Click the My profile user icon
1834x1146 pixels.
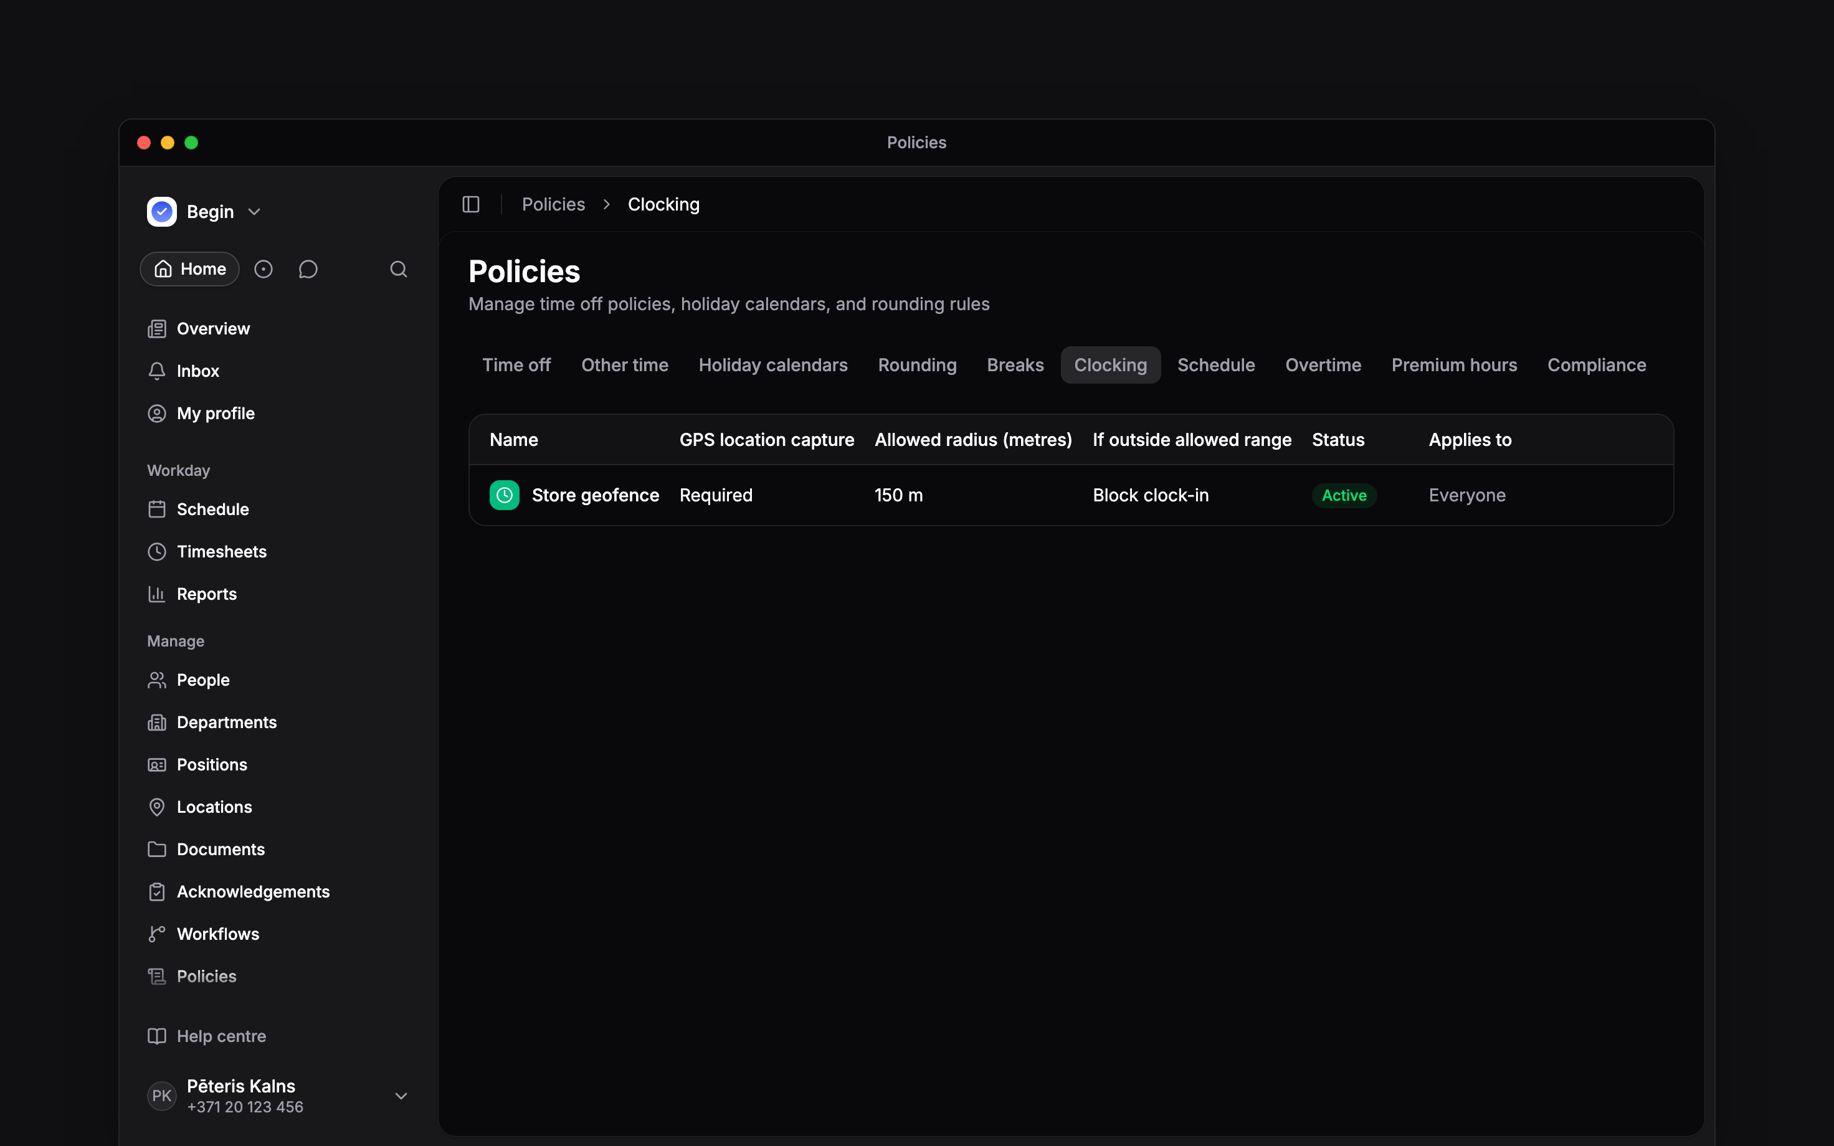click(157, 414)
